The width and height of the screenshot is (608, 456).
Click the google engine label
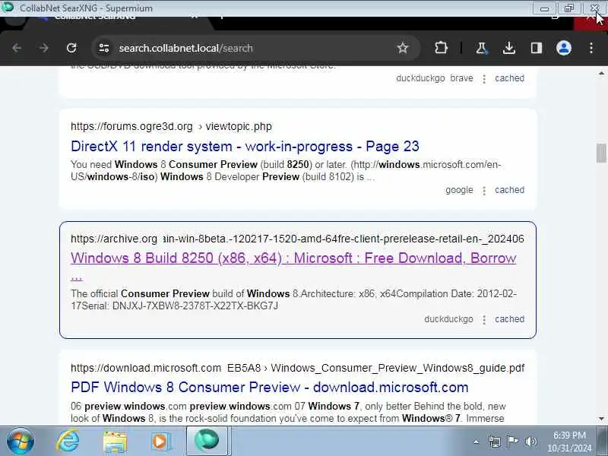459,190
